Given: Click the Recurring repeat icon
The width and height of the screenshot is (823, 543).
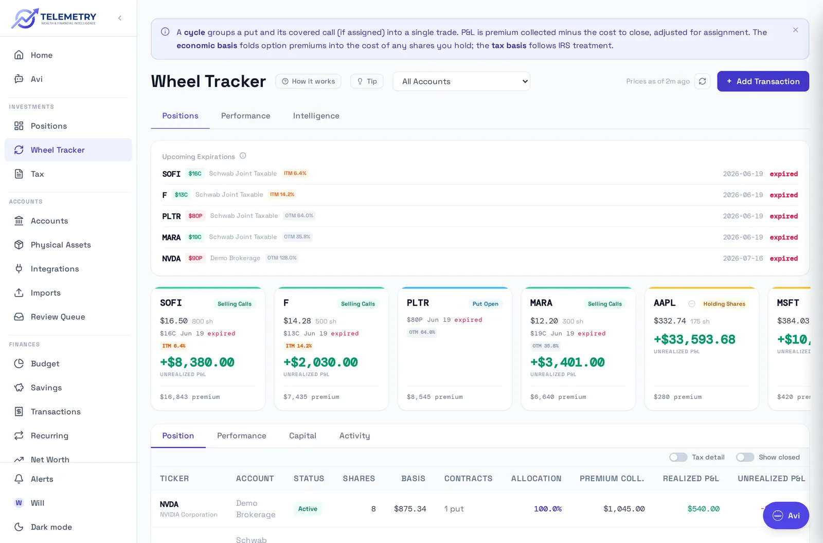Looking at the screenshot, I should (19, 436).
